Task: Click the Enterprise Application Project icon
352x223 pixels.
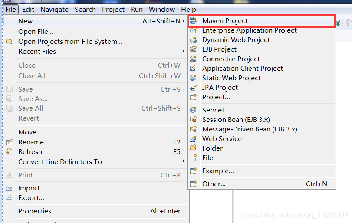Action: pos(193,30)
